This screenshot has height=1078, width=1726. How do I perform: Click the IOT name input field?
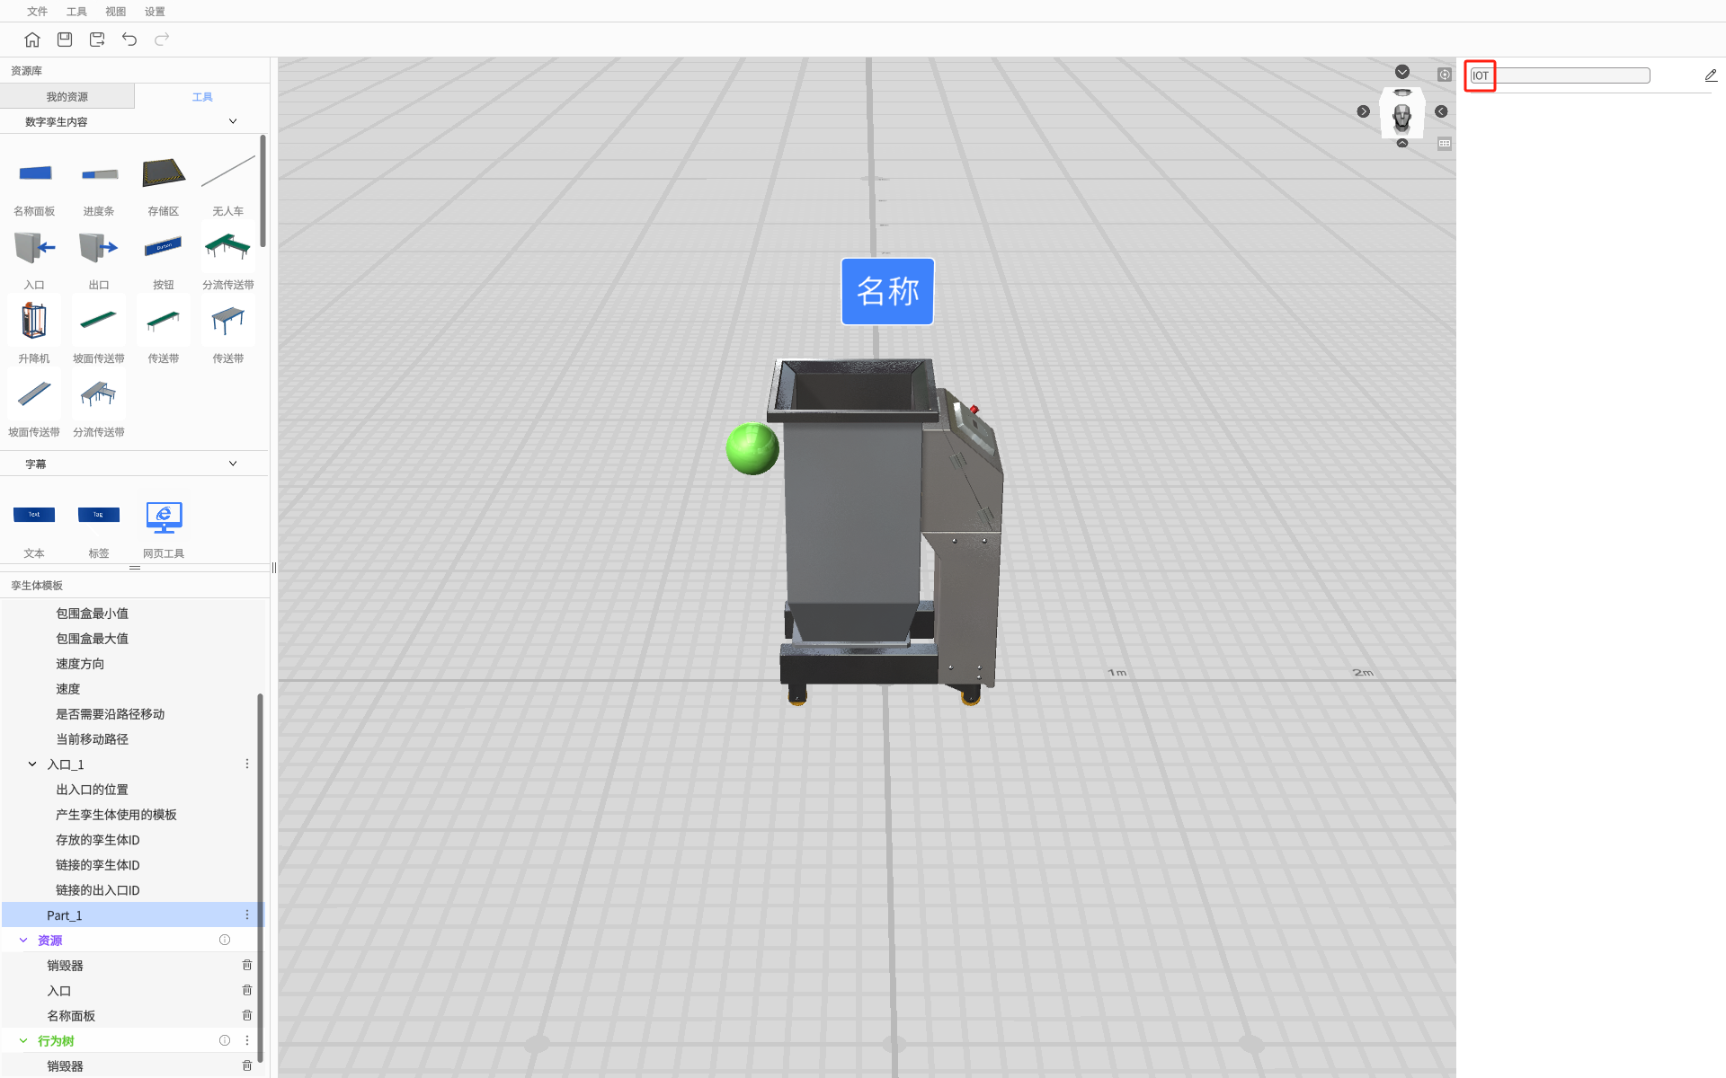pyautogui.click(x=1560, y=75)
